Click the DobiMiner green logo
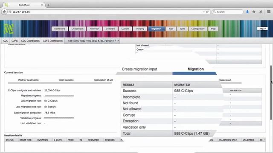Screen dimensions: 273x153 [9, 28]
